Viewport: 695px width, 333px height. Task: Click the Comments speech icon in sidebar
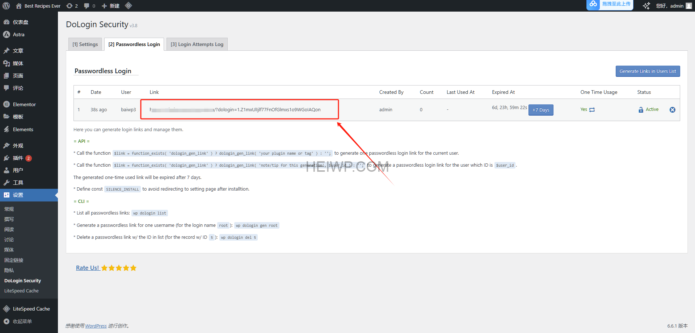7,88
